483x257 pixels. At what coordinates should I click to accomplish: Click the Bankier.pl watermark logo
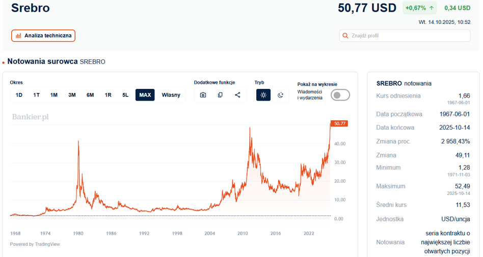pyautogui.click(x=30, y=117)
